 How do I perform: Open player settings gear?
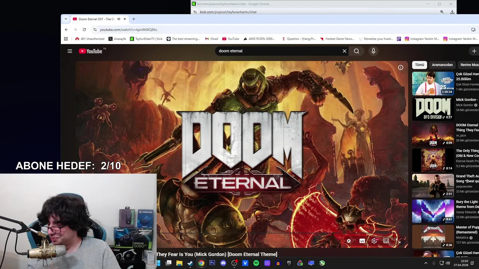(x=374, y=241)
